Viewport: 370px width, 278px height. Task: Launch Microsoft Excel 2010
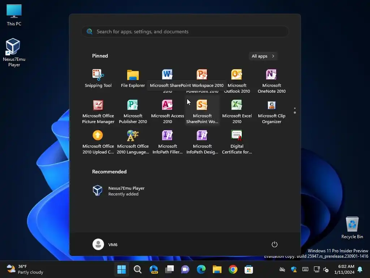coord(237,111)
